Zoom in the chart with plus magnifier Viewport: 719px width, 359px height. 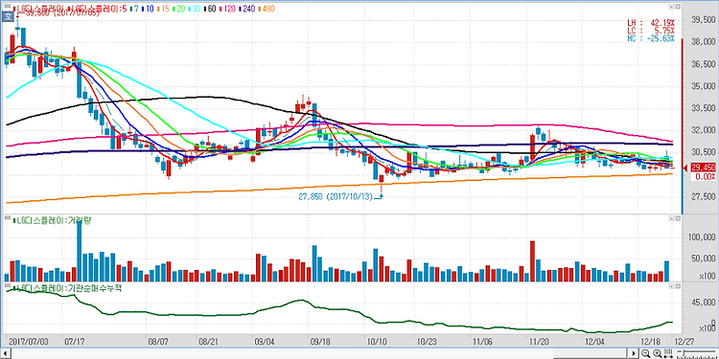coord(658,353)
